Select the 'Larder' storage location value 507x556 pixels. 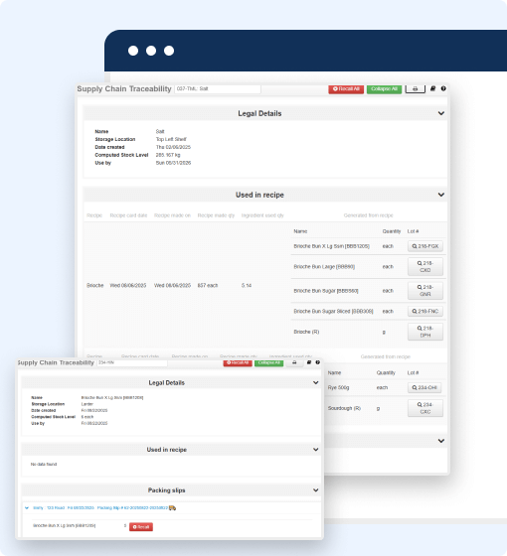(x=87, y=404)
